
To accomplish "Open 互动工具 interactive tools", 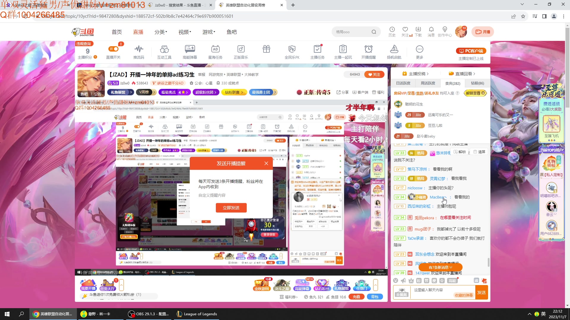I will [164, 52].
